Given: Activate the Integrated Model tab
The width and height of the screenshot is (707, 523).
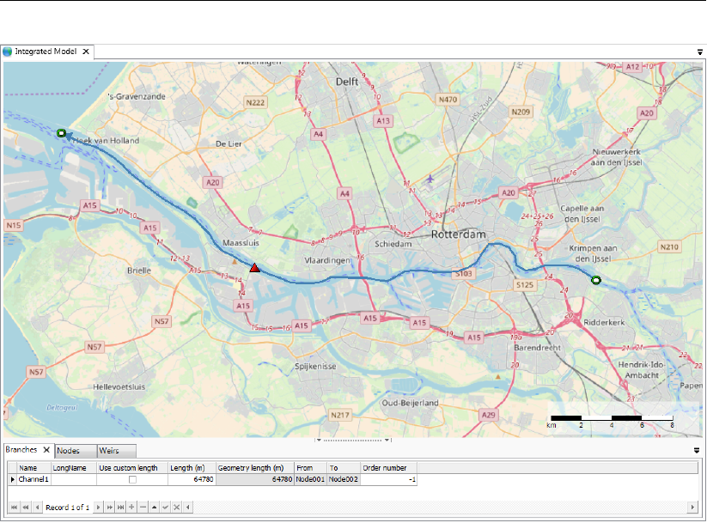Looking at the screenshot, I should (46, 52).
